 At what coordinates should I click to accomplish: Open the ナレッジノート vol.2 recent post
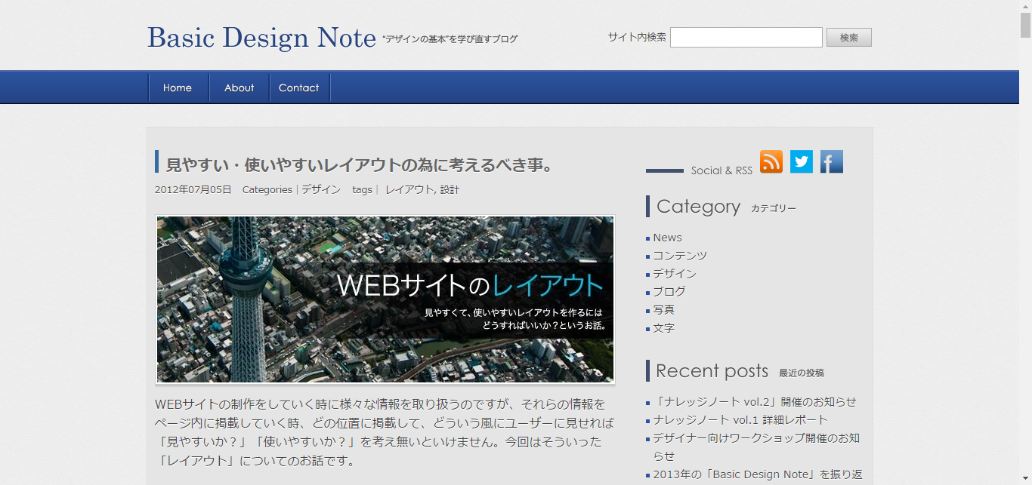point(755,402)
